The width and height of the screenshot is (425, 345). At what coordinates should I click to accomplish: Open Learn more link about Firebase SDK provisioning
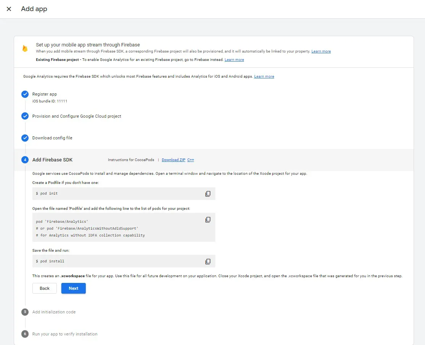pos(321,51)
